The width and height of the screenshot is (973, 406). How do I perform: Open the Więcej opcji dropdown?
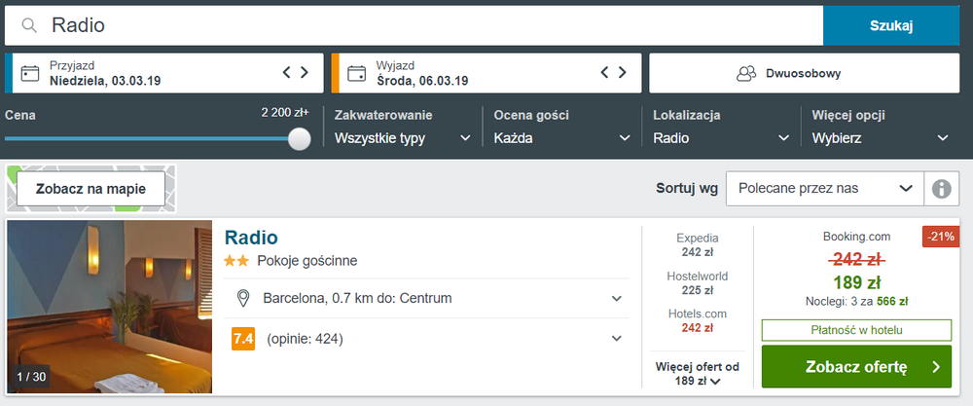[881, 127]
